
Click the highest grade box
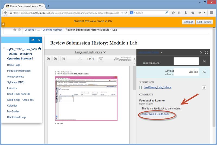[x=186, y=61]
